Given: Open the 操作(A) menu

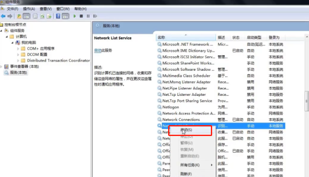Looking at the screenshot, I should tap(29, 9).
